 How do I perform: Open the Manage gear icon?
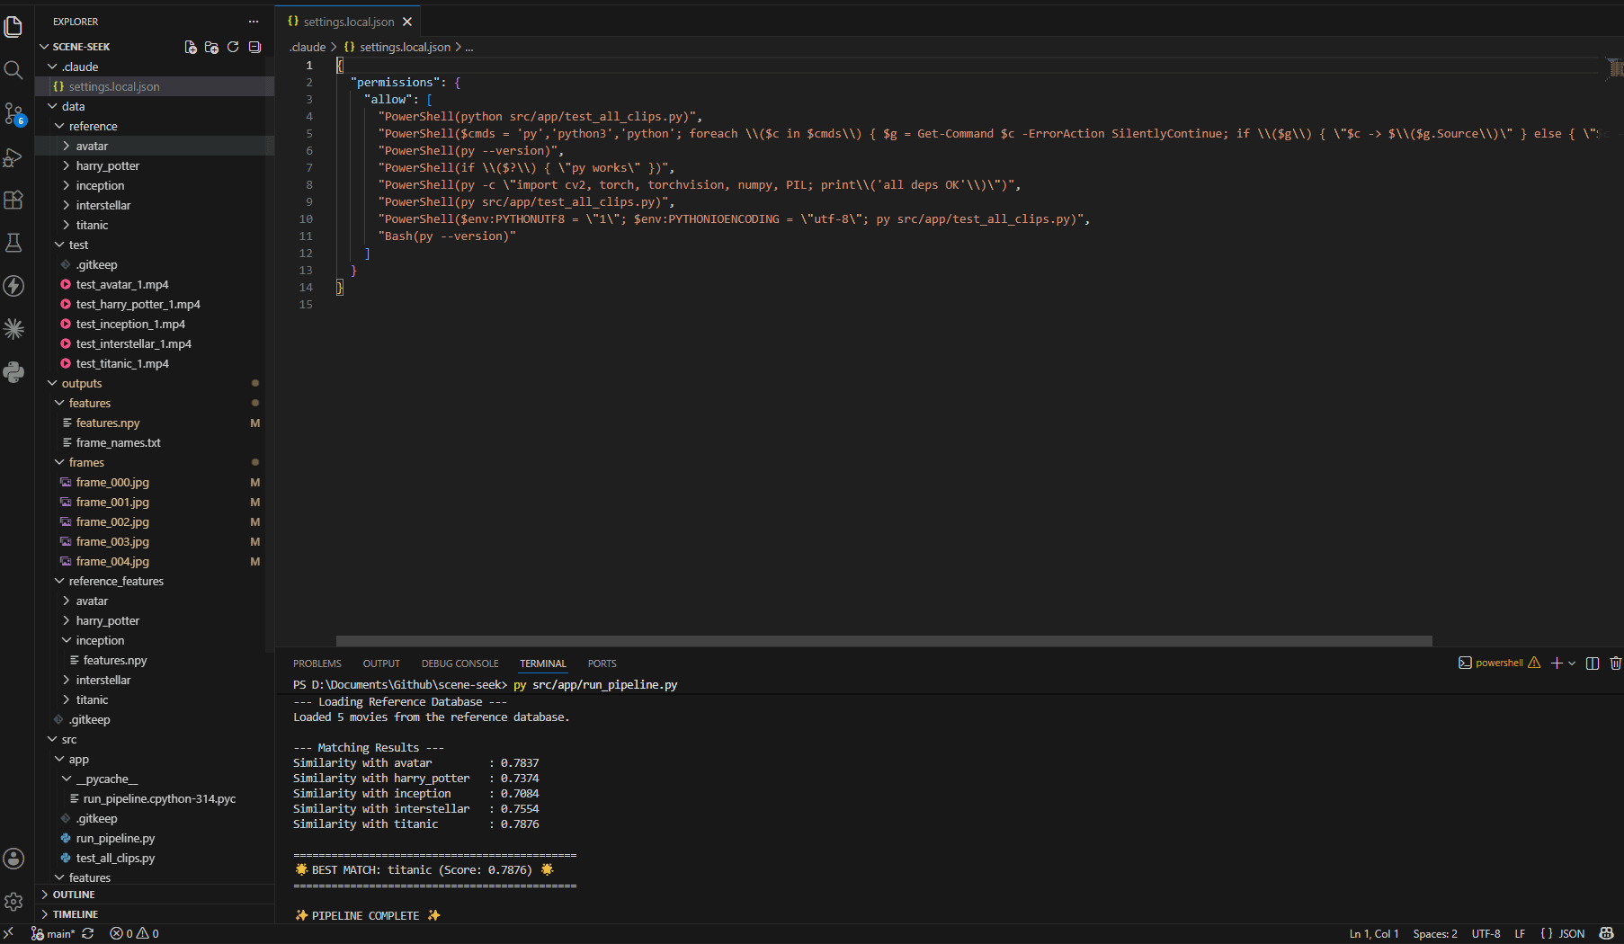click(13, 902)
